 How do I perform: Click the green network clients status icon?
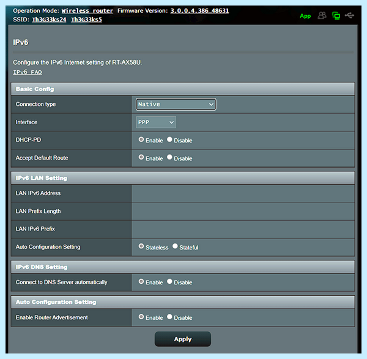pos(336,16)
